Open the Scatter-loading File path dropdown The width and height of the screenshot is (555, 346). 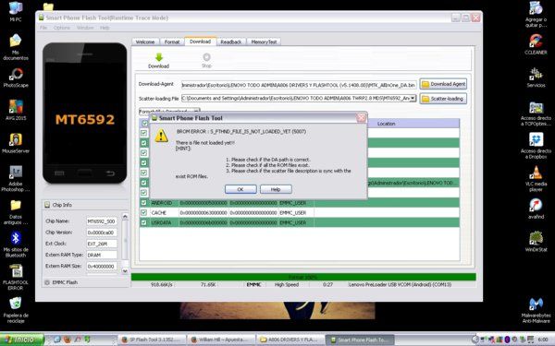tap(413, 98)
